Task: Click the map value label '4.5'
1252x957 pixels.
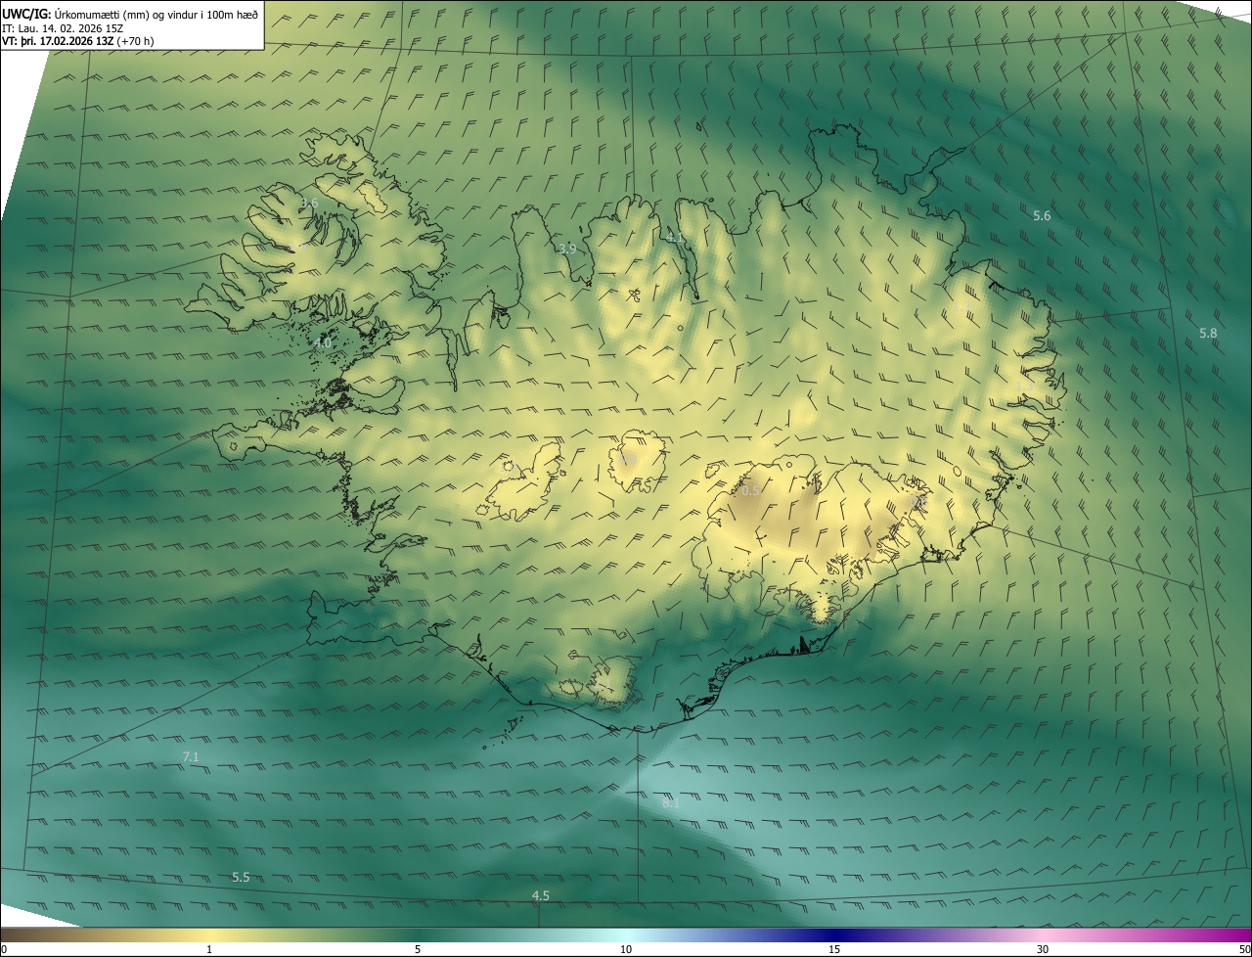Action: click(x=540, y=895)
